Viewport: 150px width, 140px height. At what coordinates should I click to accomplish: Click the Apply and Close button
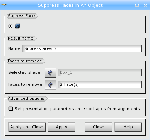coord(27,127)
